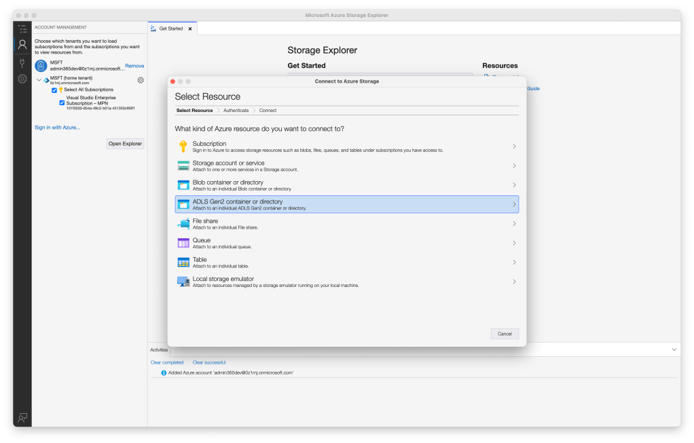Click Cancel in the Connect dialog
This screenshot has height=443, width=694.
coord(505,333)
